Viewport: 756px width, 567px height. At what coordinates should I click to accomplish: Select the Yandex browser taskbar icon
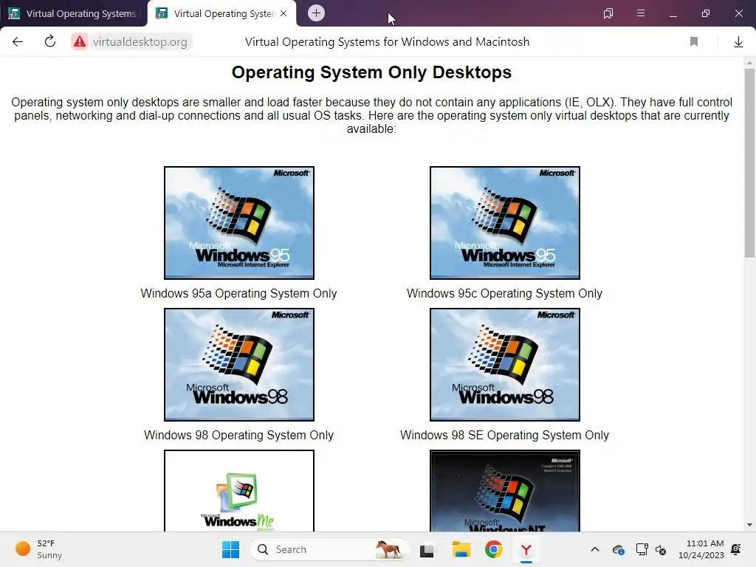(526, 549)
